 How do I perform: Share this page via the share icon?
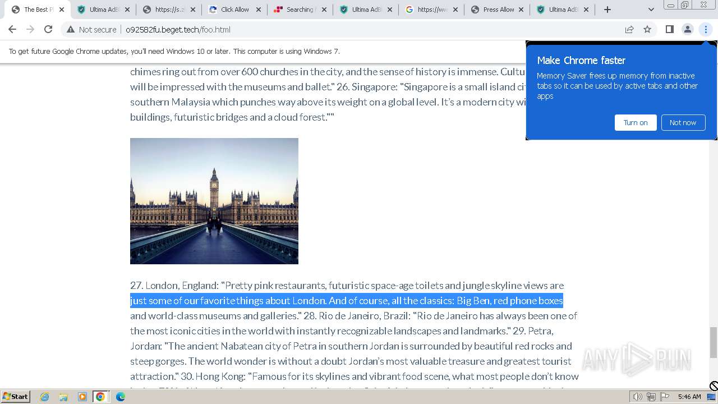click(x=629, y=30)
